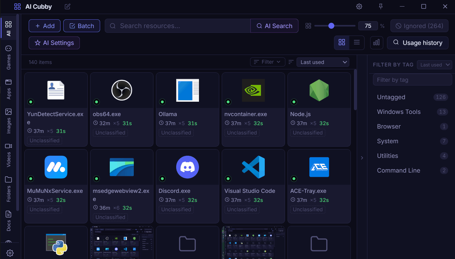This screenshot has width=455, height=259.
Task: Click Unclassified tag on obs64.exe card
Action: 110,133
